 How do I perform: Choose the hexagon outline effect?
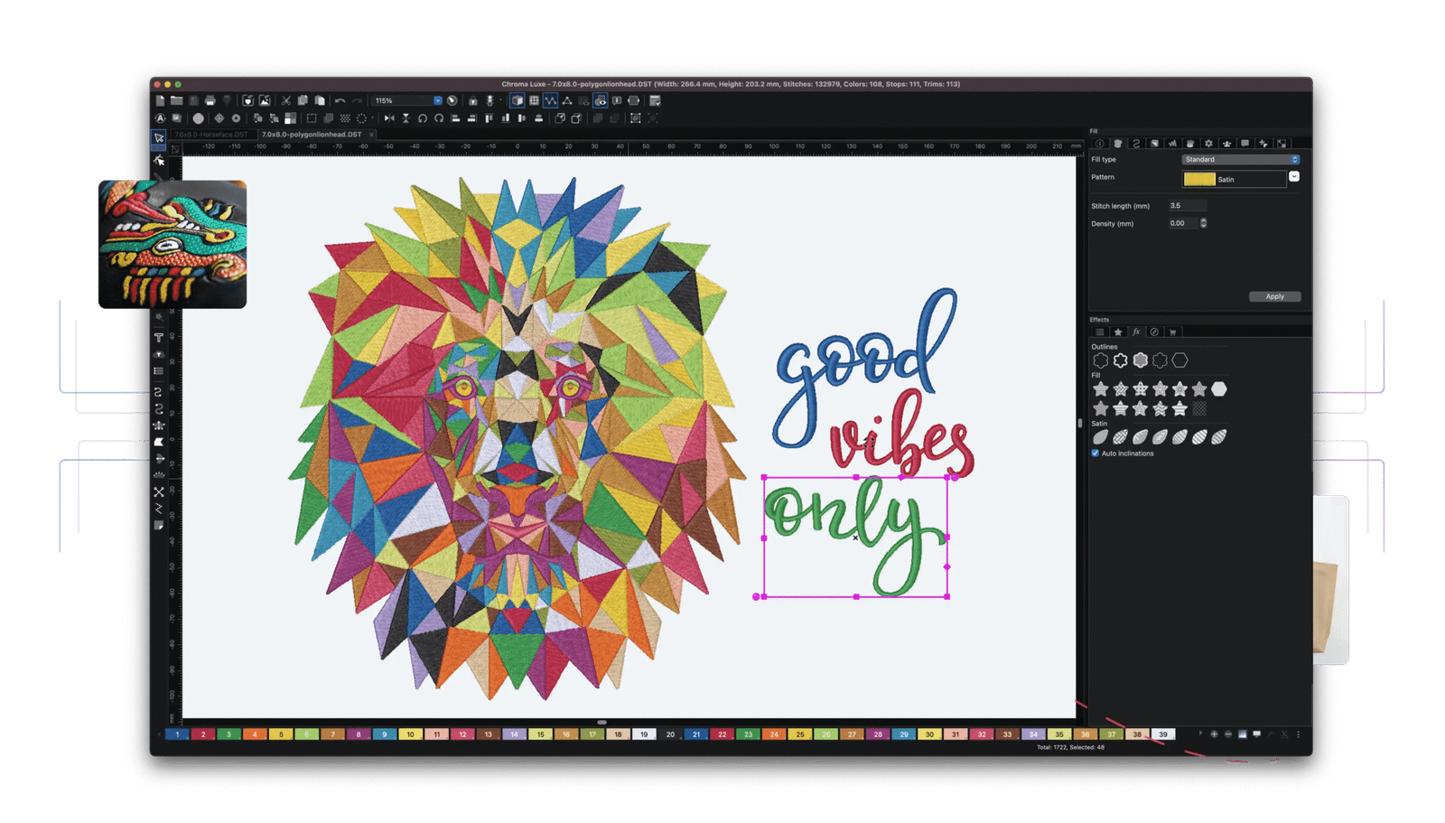(x=1179, y=360)
